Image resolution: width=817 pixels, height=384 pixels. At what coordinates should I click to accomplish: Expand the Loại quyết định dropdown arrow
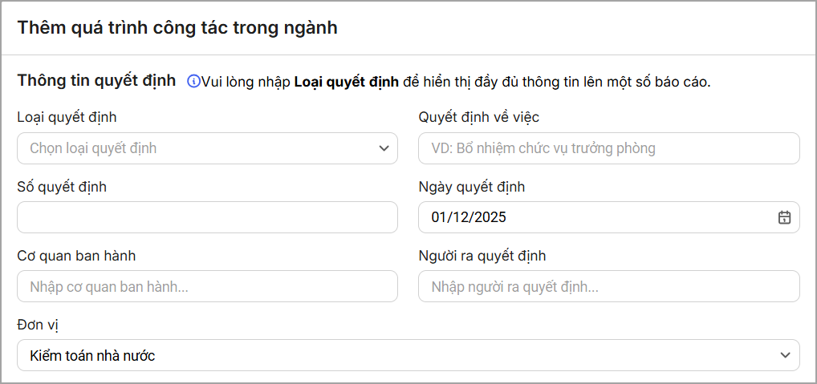point(383,148)
